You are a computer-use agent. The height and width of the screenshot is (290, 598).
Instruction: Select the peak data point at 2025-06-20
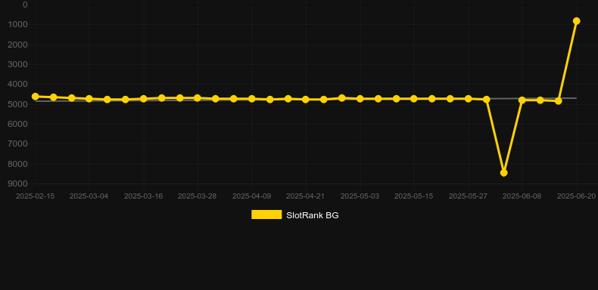[x=576, y=21]
